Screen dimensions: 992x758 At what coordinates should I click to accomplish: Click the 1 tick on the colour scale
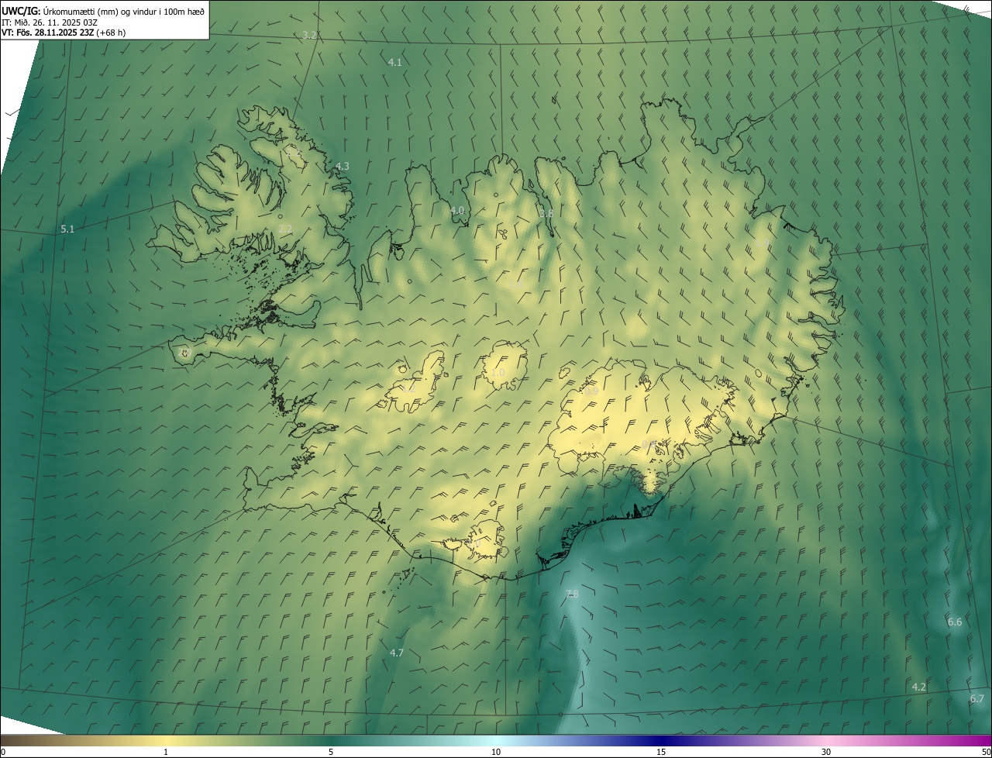(x=166, y=752)
